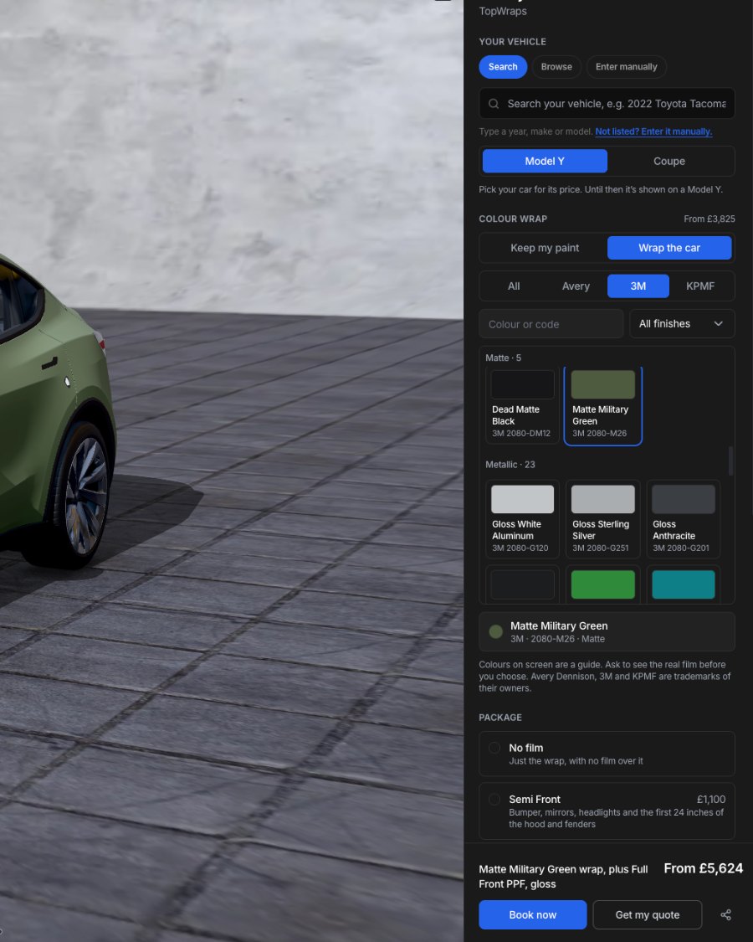The height and width of the screenshot is (942, 753).
Task: Filter wraps by 3M brand
Action: coord(638,286)
